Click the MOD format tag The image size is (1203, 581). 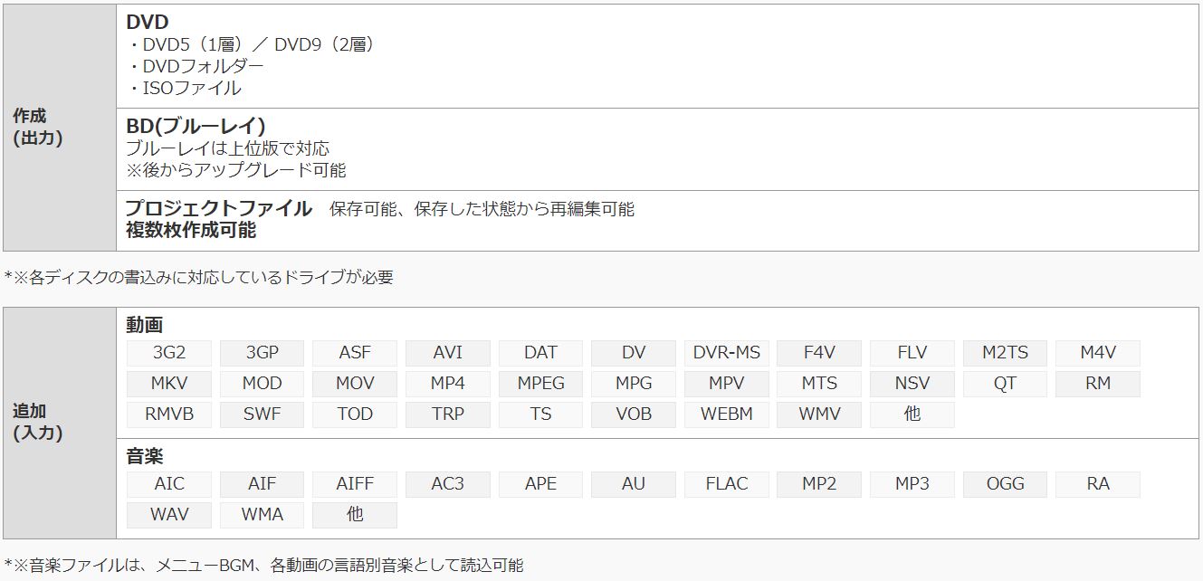coord(263,384)
